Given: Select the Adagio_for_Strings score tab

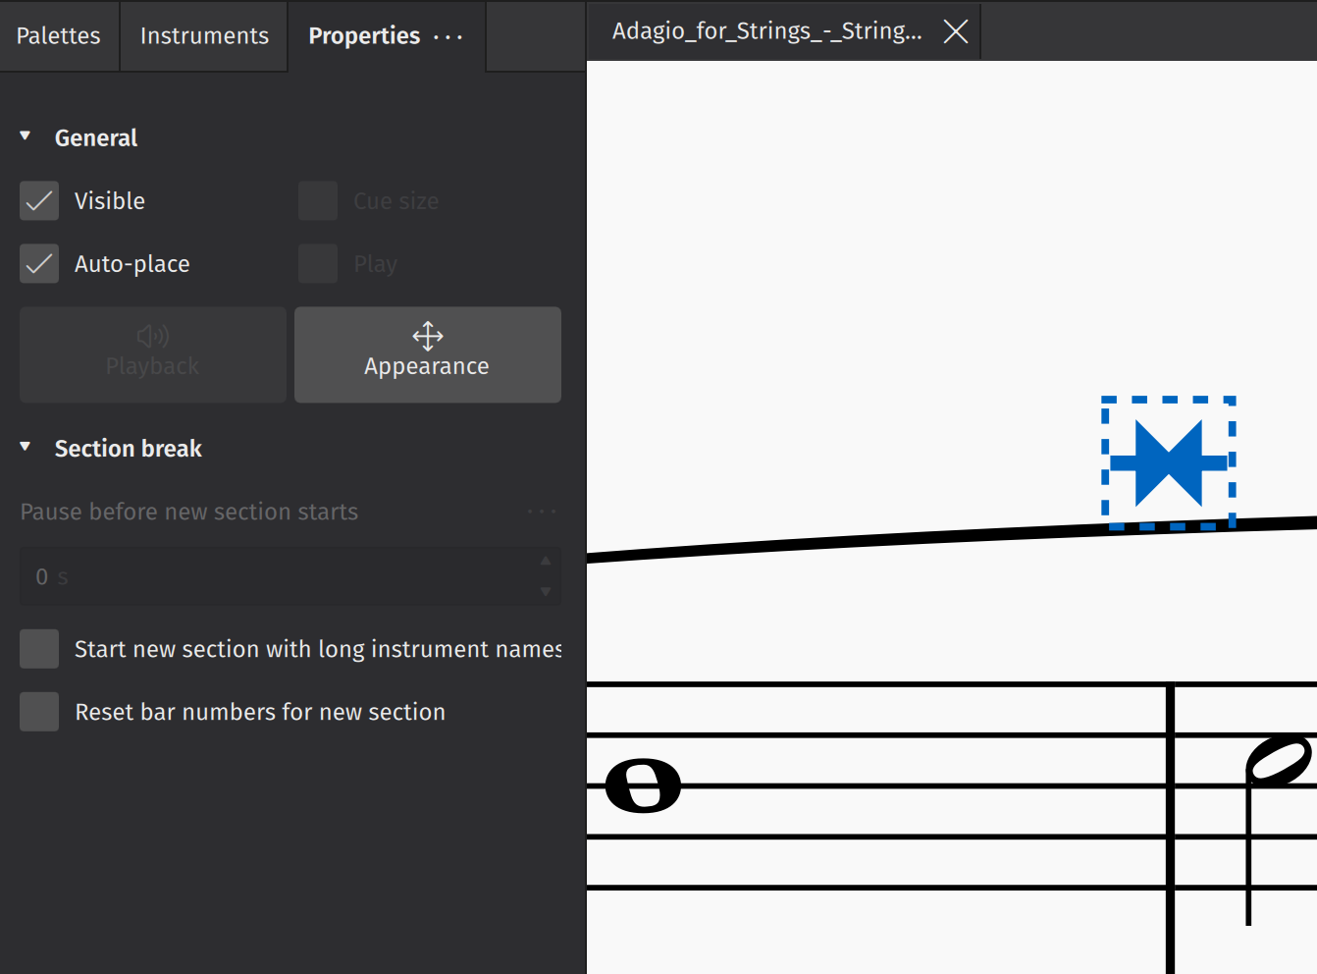Looking at the screenshot, I should 767,30.
